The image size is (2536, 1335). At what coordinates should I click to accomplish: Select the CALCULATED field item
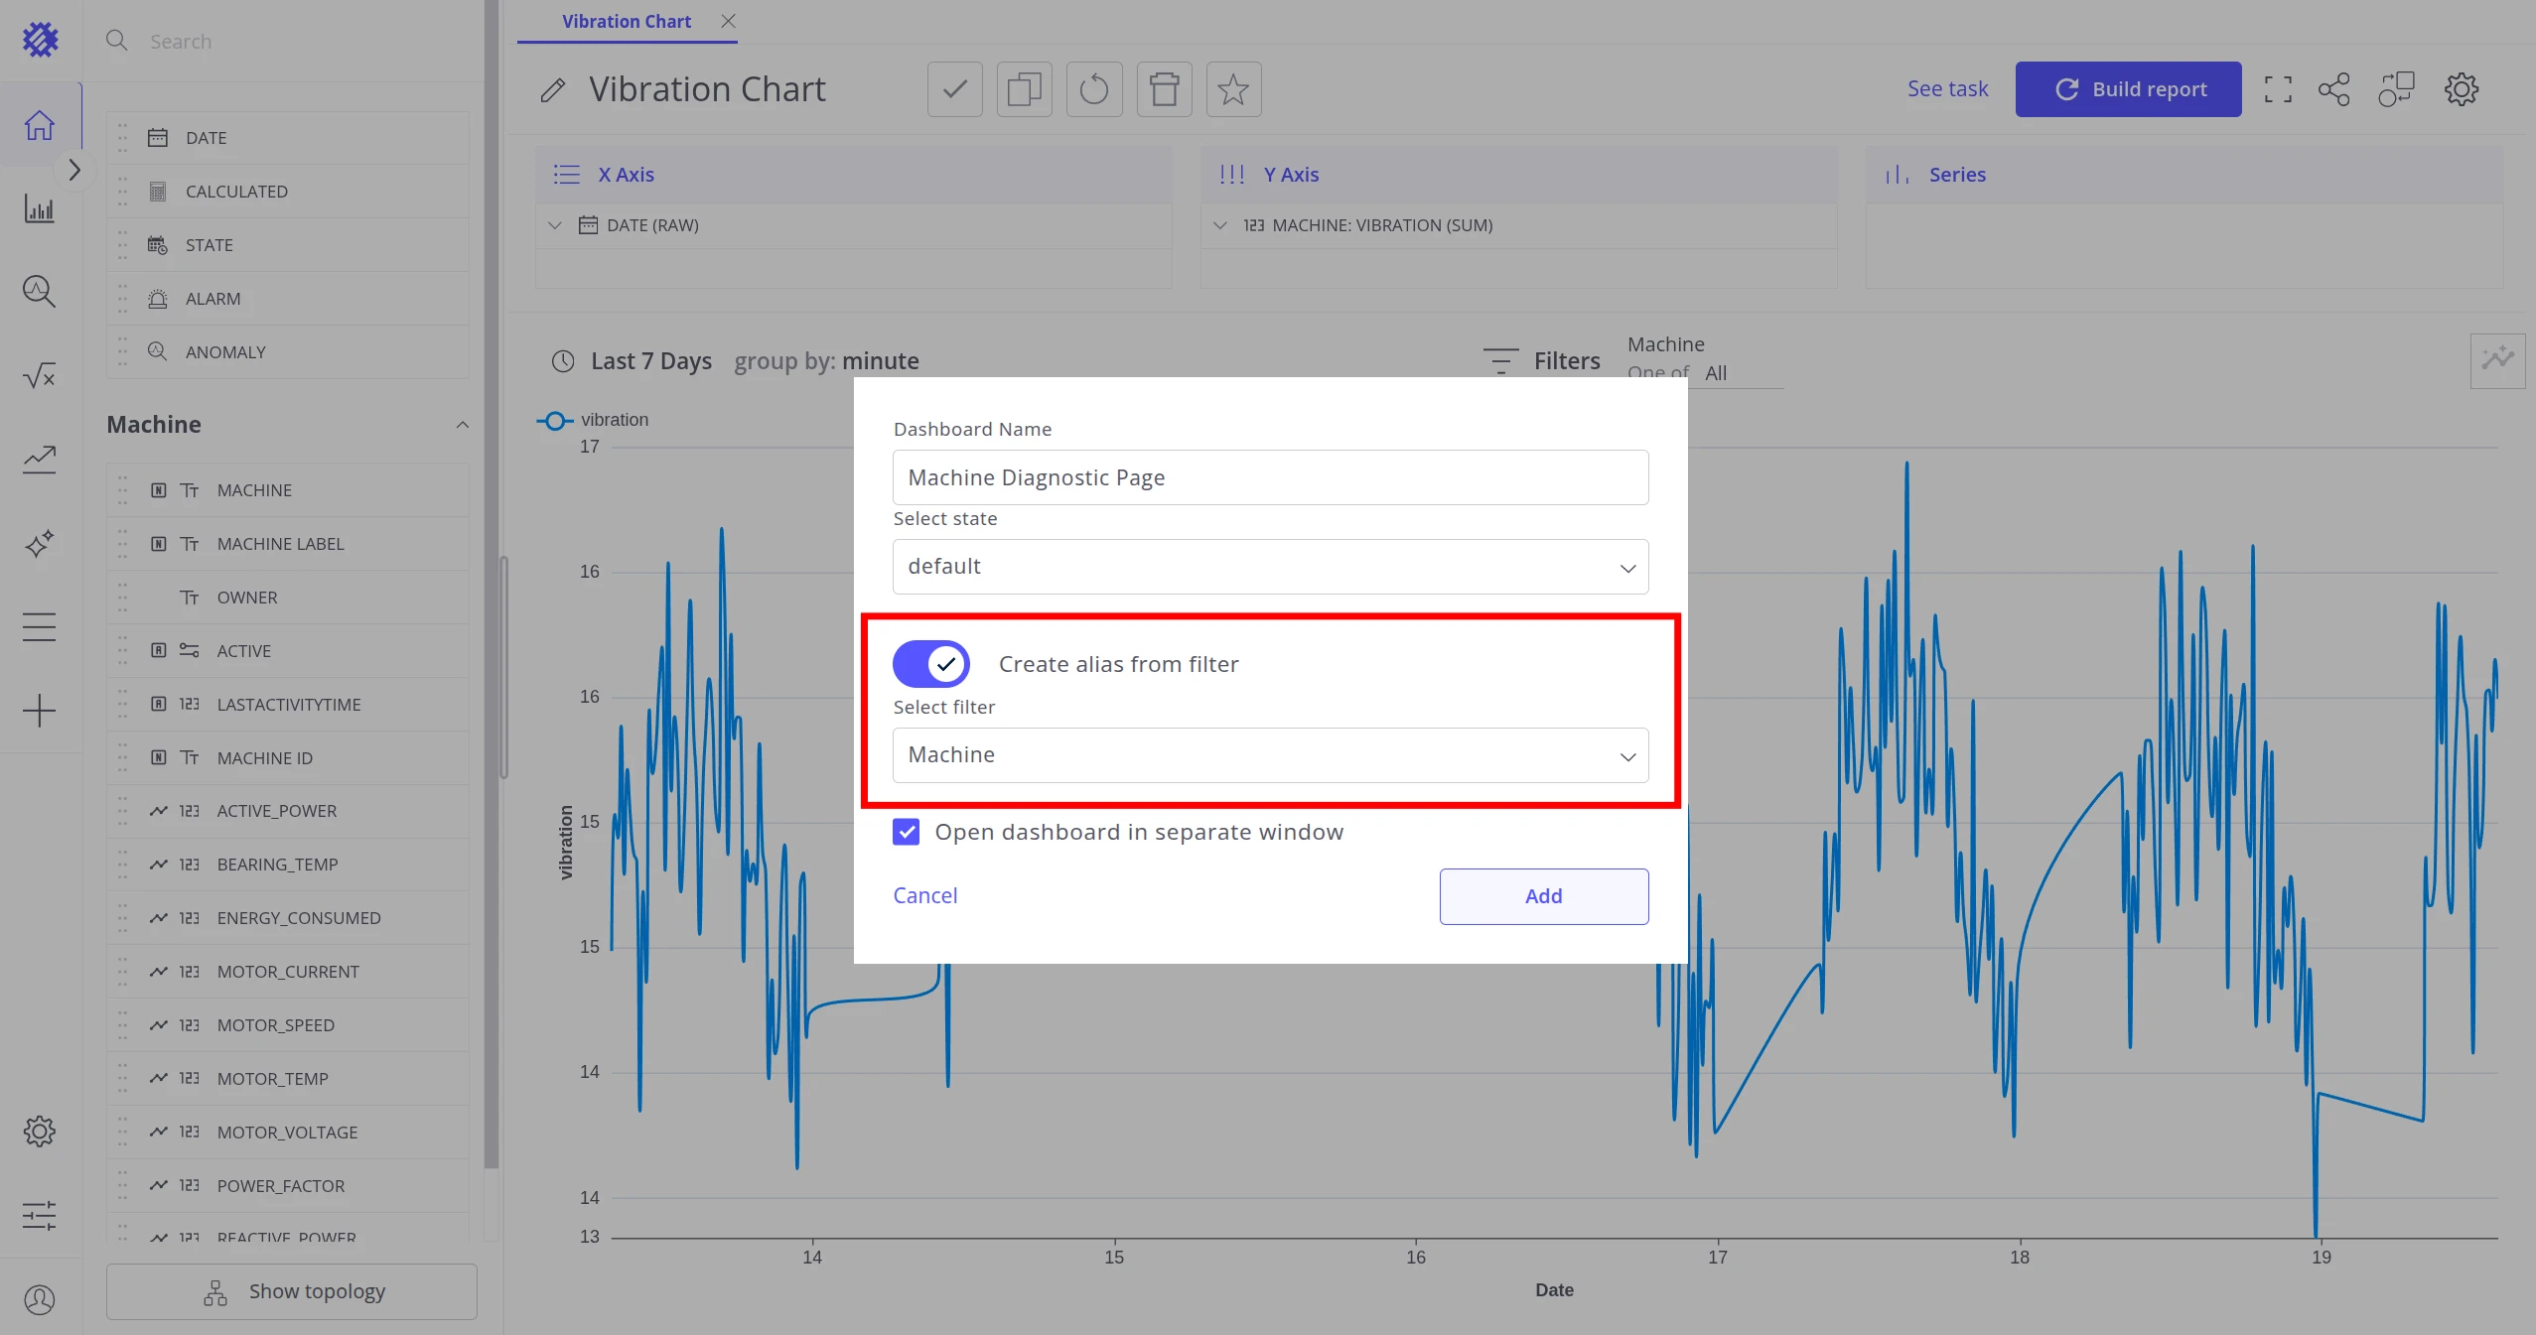[288, 192]
